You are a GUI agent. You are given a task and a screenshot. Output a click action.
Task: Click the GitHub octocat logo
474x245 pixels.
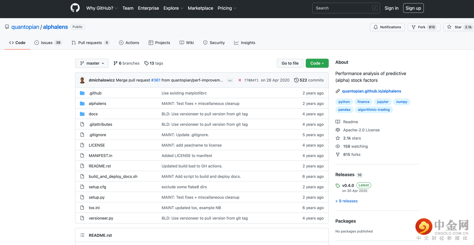pyautogui.click(x=75, y=8)
